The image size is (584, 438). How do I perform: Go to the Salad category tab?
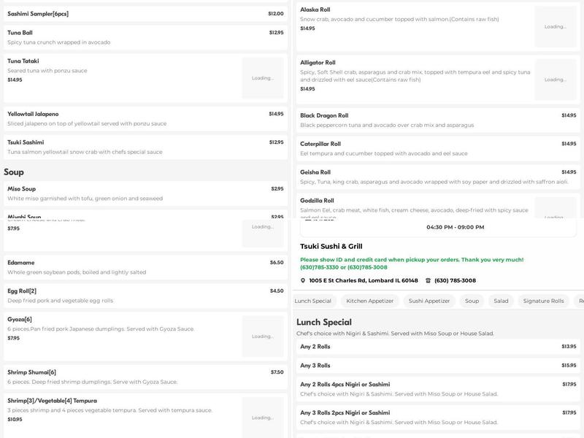(501, 301)
